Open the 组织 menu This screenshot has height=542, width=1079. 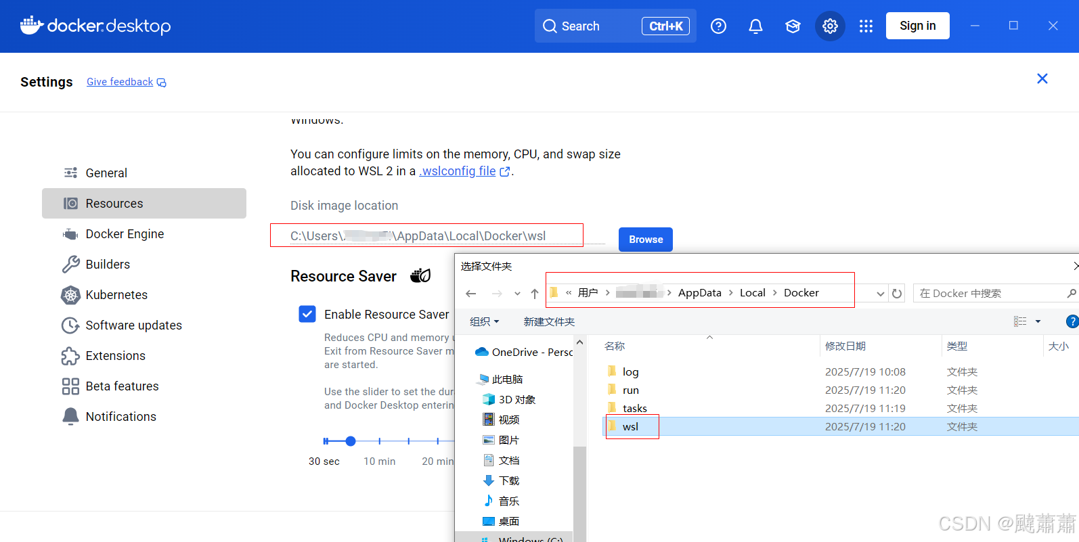(x=485, y=321)
